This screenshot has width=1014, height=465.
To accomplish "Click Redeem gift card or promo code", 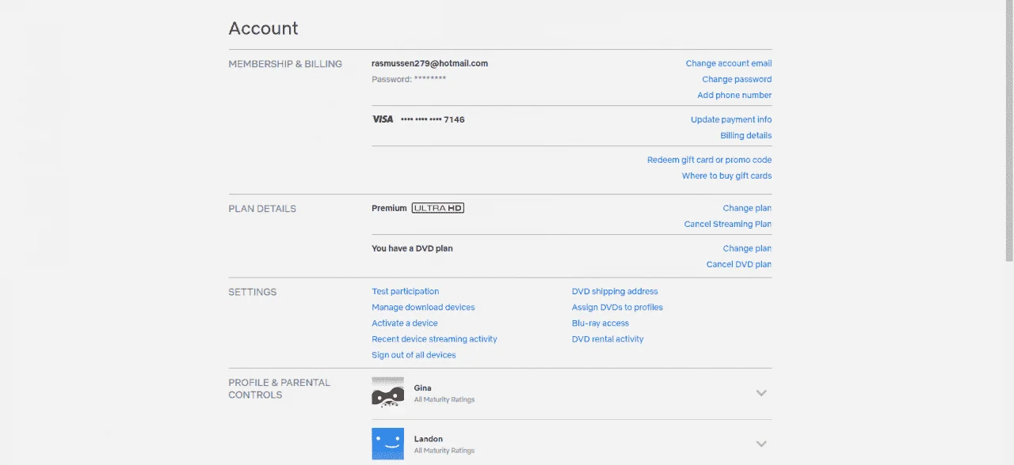I will (x=709, y=160).
